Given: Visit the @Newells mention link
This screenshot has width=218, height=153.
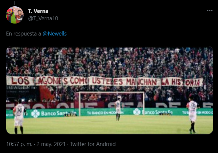Looking at the screenshot, I should [x=55, y=34].
